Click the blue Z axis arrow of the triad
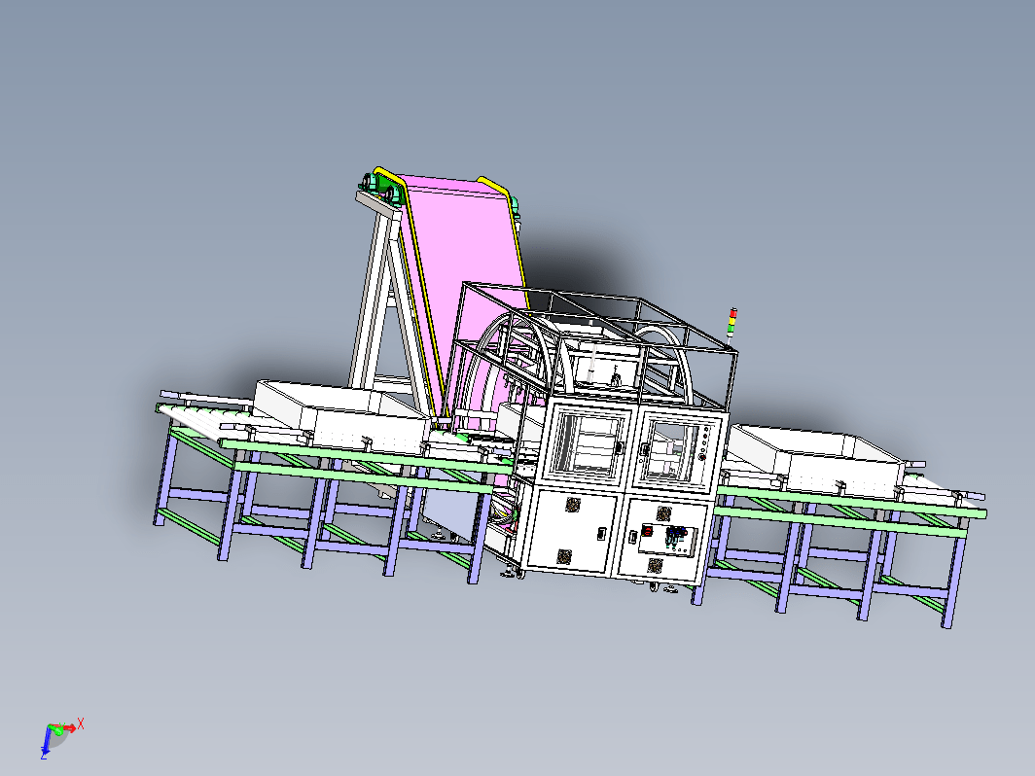 pyautogui.click(x=47, y=740)
